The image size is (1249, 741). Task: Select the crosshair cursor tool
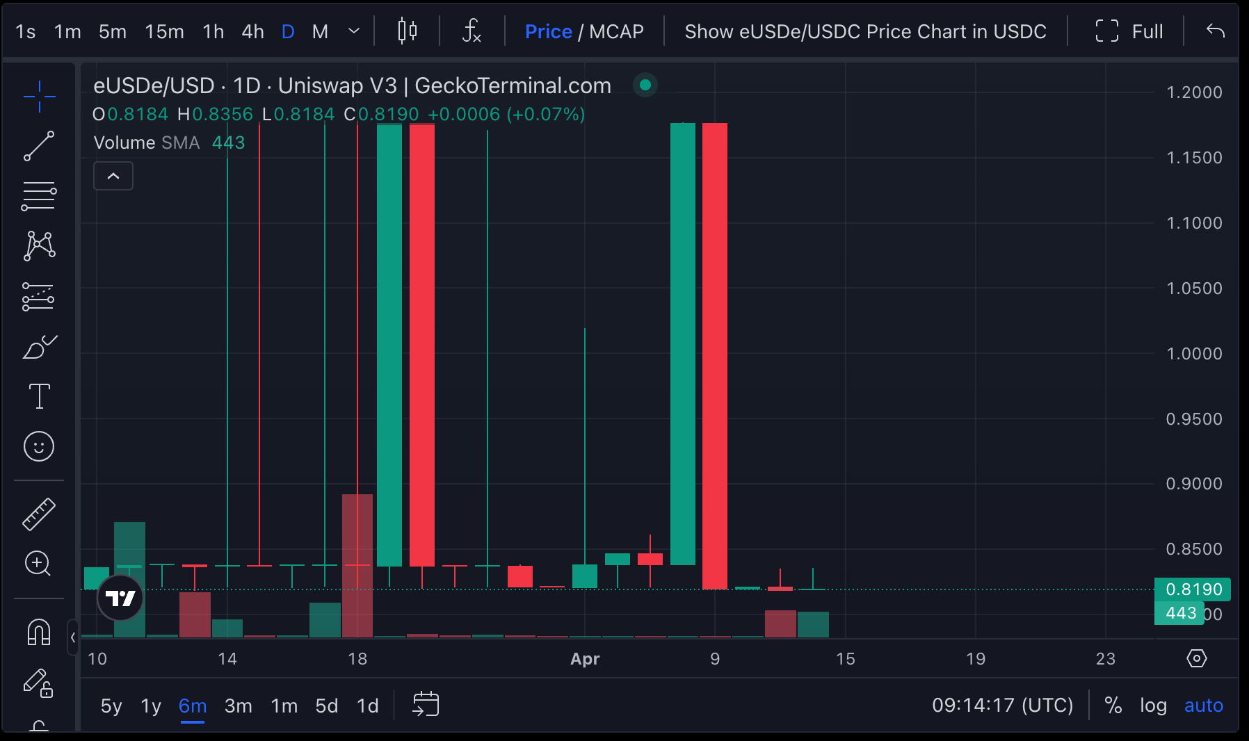pos(39,97)
